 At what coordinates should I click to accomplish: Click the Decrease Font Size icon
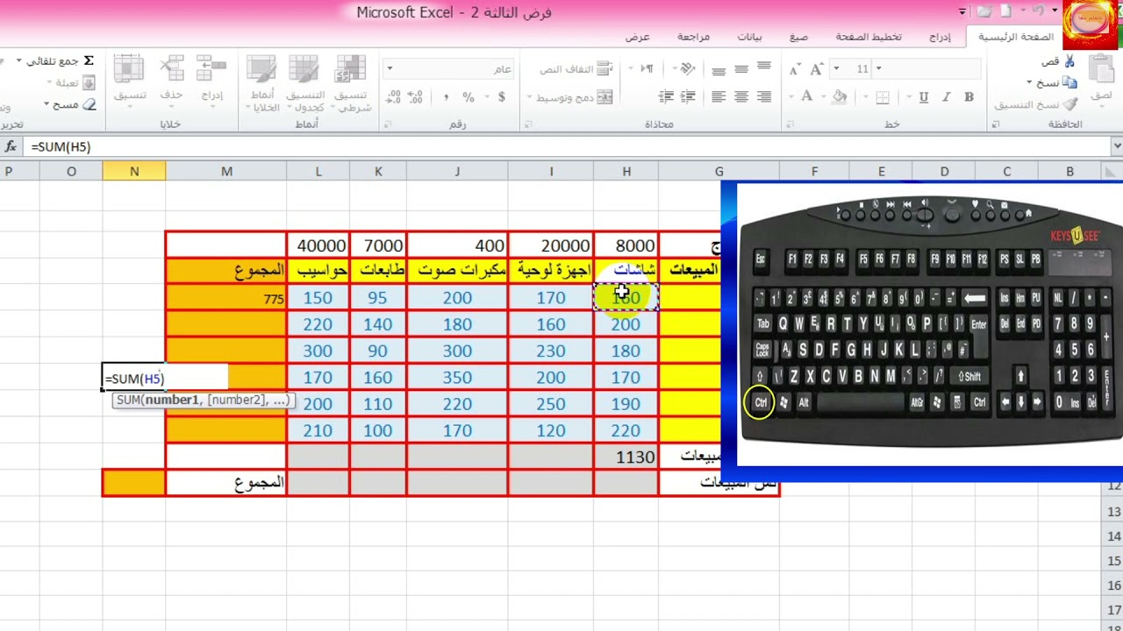[795, 68]
